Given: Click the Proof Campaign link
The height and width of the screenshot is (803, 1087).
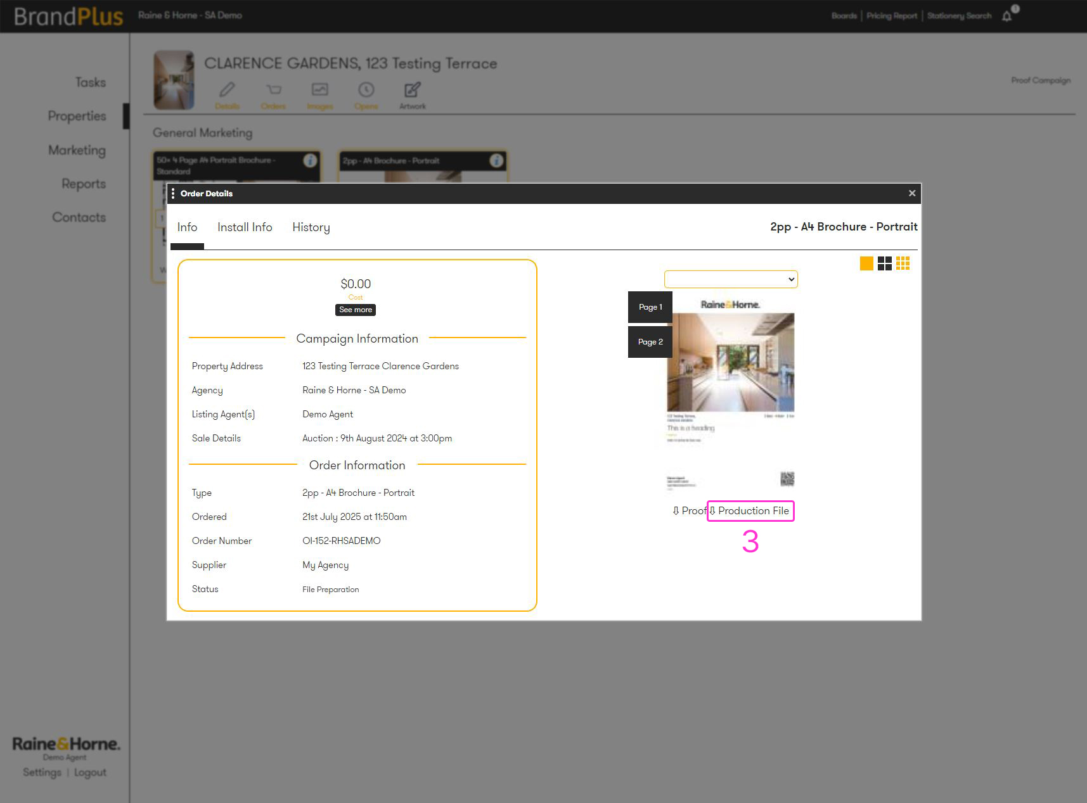Looking at the screenshot, I should (x=1041, y=80).
